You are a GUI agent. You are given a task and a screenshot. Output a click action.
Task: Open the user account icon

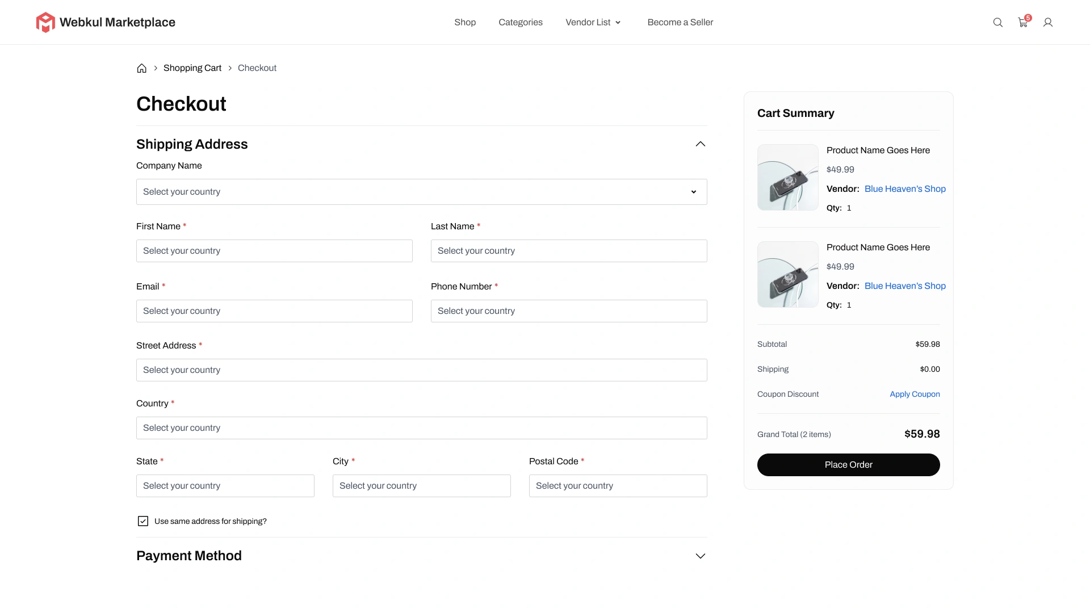[1048, 22]
